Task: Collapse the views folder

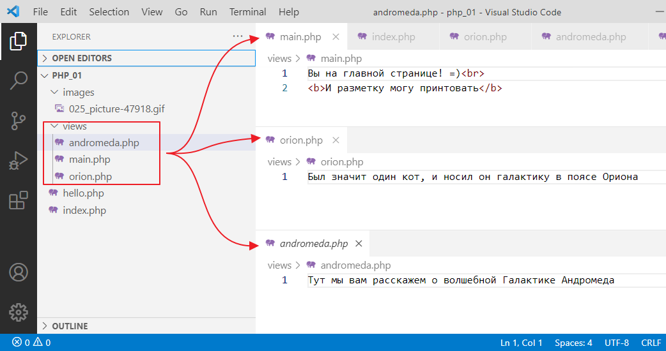Action: 74,126
